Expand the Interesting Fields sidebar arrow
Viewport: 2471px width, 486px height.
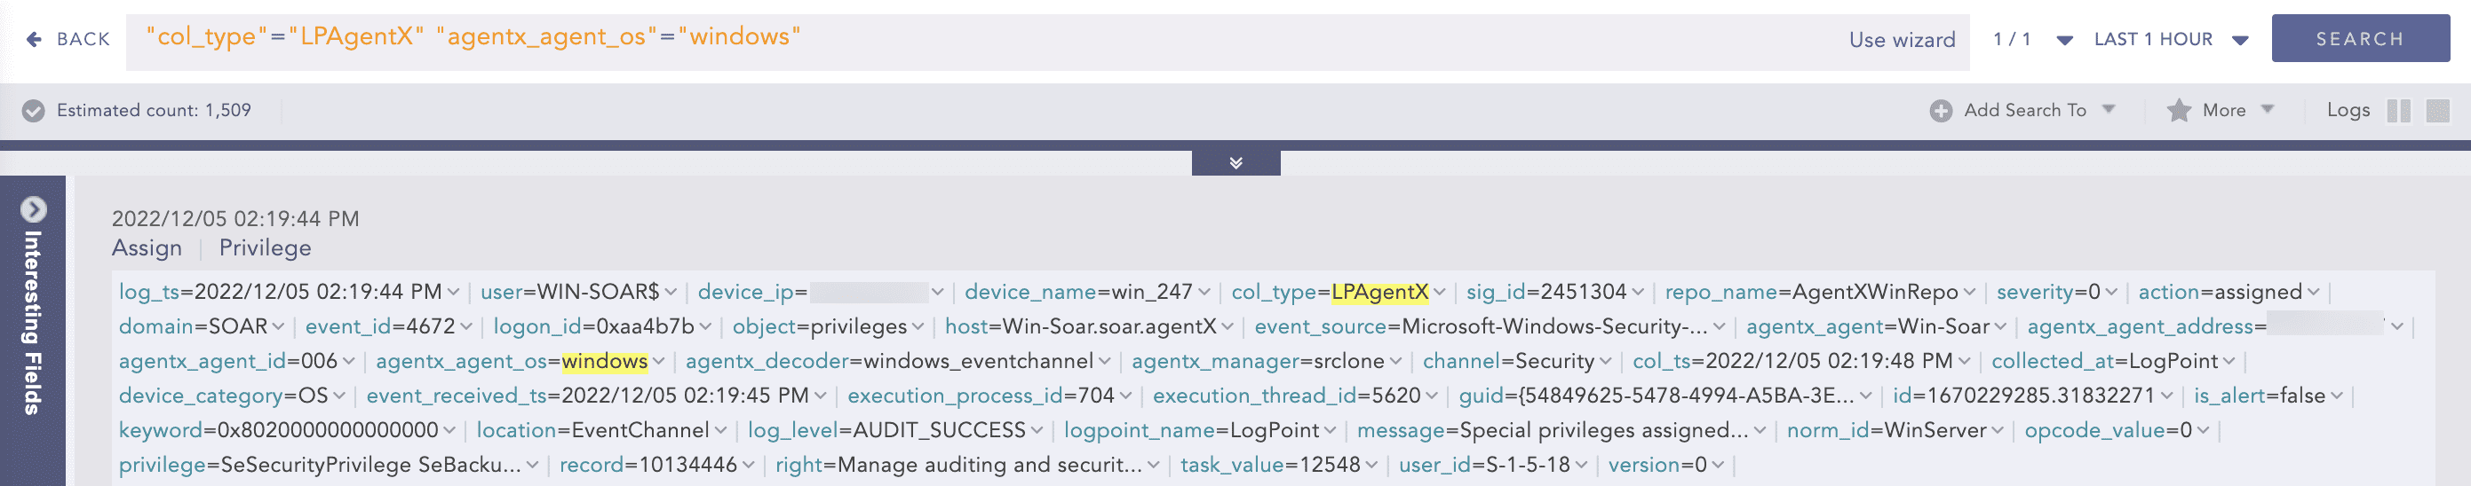[x=34, y=209]
